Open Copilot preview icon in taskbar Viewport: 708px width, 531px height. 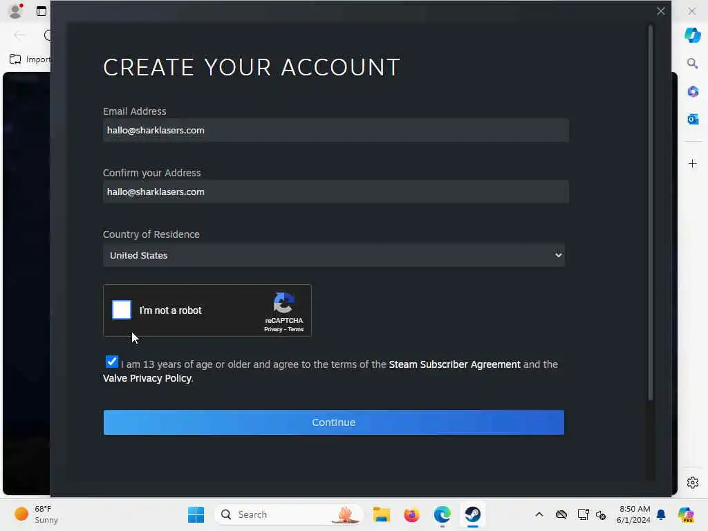coord(685,514)
